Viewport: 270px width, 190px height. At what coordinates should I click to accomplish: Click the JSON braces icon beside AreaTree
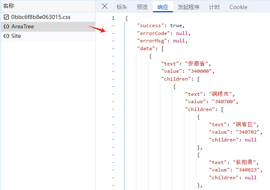point(6,26)
